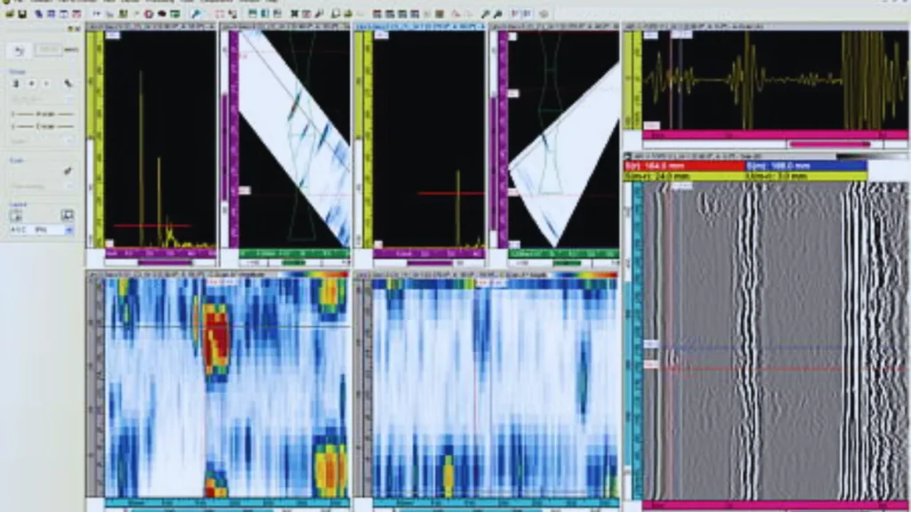Click the rainbow color palette above right C-scan

[x=582, y=274]
